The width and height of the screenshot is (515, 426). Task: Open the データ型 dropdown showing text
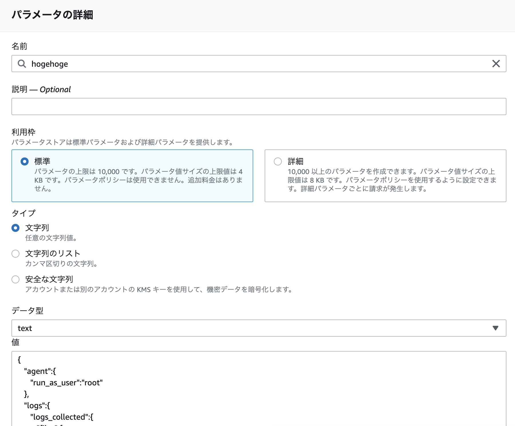tap(257, 328)
